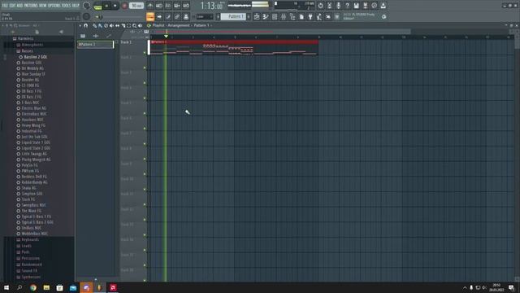
Task: Open Chrome from the taskbar
Action: (33, 287)
